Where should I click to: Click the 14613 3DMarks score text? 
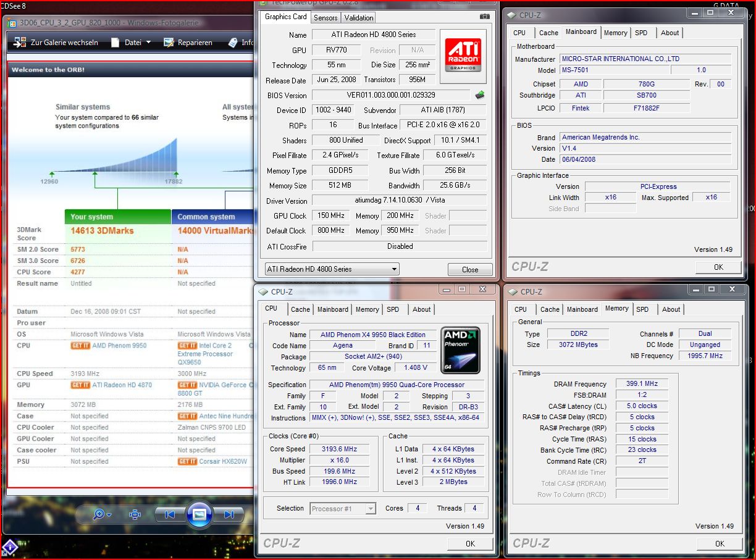click(102, 230)
